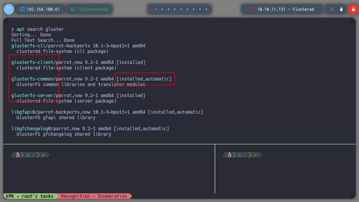Click [installed,automatic] tag on glusterfs-common line
359x202 pixels.
[144, 79]
